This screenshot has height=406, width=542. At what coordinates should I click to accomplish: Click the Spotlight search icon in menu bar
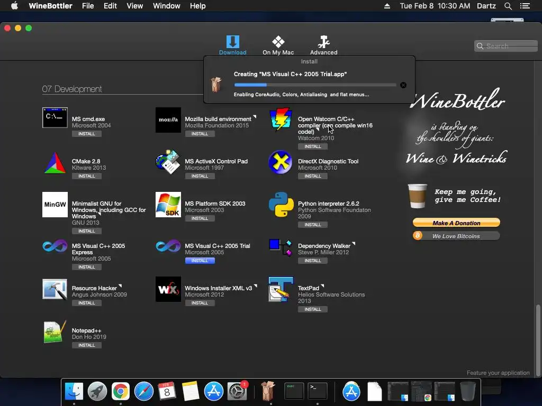click(508, 6)
